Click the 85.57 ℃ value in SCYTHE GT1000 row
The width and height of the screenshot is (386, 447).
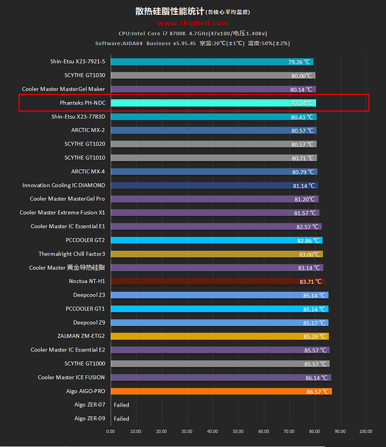(315, 364)
